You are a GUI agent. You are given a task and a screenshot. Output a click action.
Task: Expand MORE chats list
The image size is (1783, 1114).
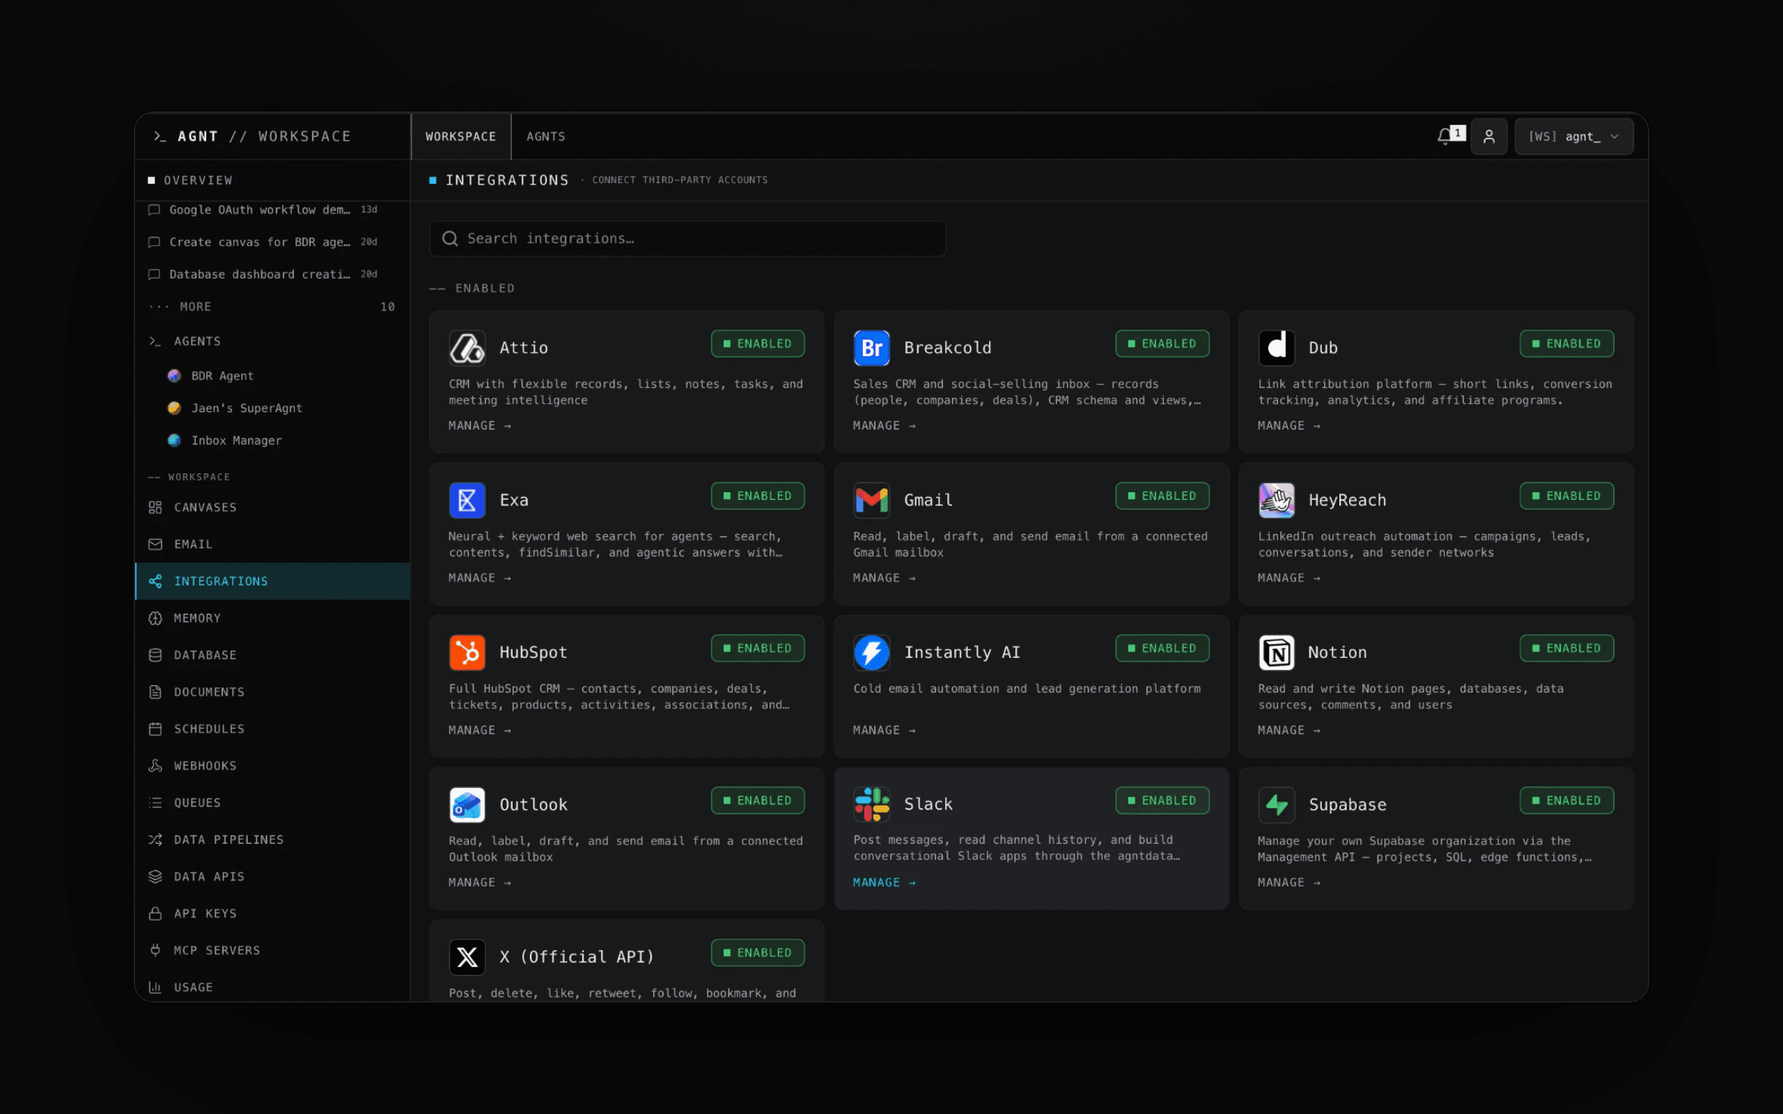pos(272,306)
